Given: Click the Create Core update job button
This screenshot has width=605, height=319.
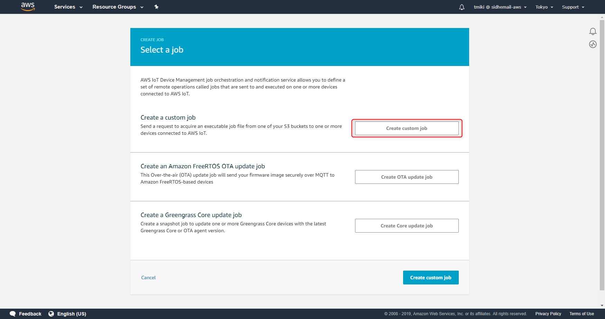Looking at the screenshot, I should 407,226.
